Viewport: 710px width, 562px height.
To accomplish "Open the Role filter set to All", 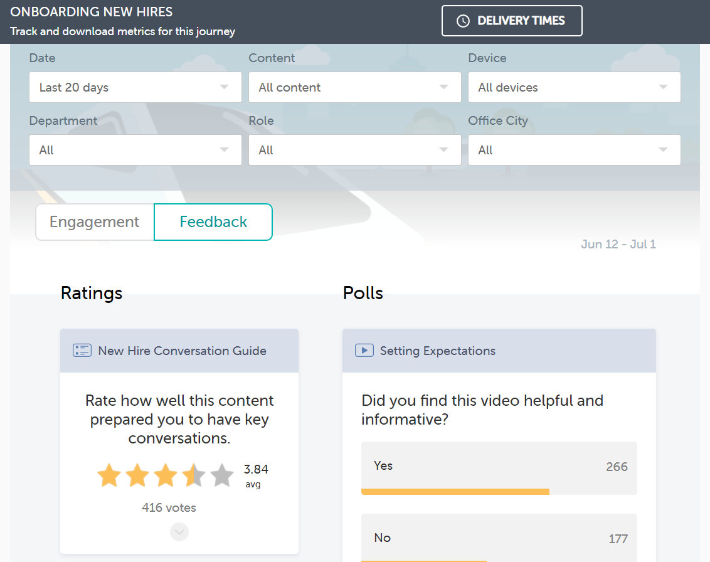I will tap(354, 150).
